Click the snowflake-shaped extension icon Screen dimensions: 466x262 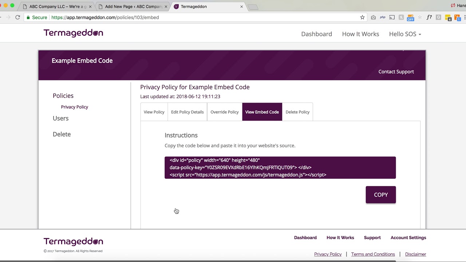coord(420,17)
